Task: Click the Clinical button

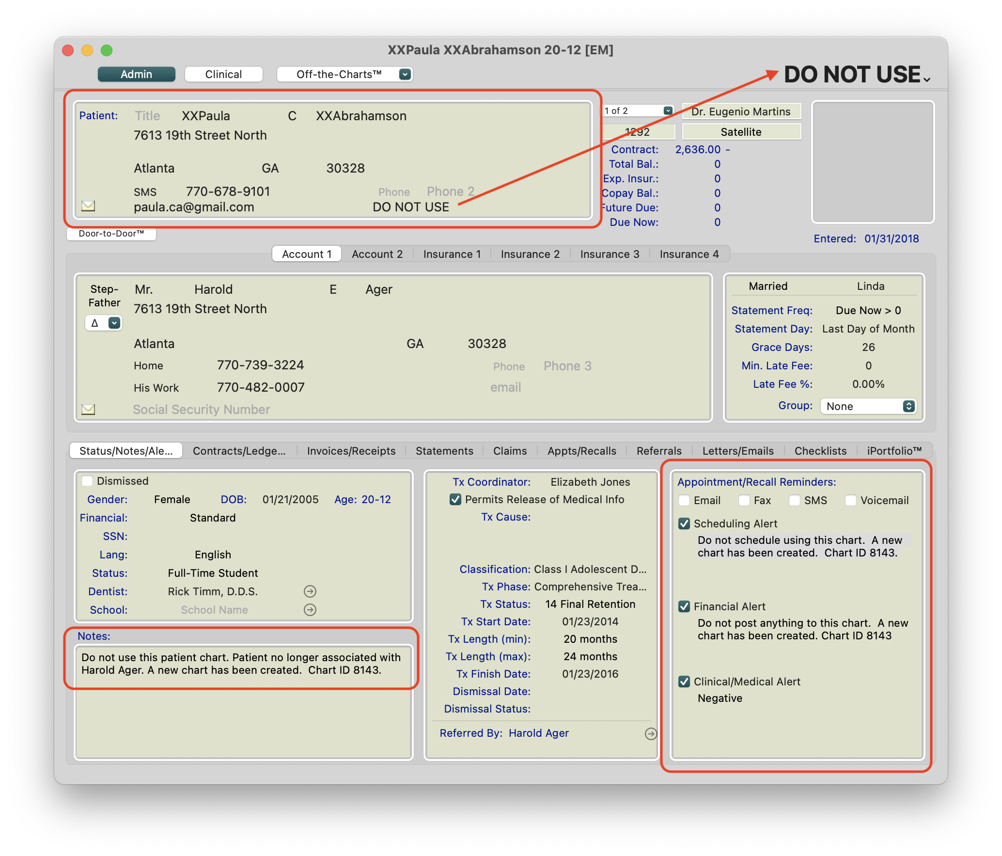Action: (223, 74)
